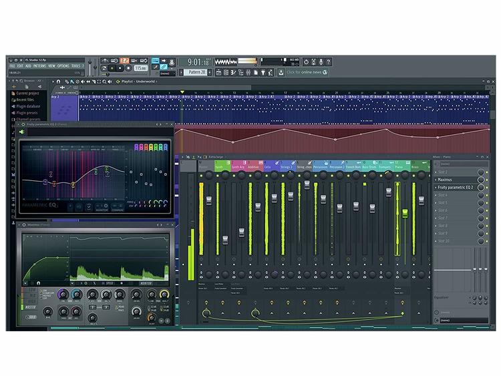Toggle the Fruity parametric EQ 2 slot switch
501x376 pixels.
tap(486, 188)
